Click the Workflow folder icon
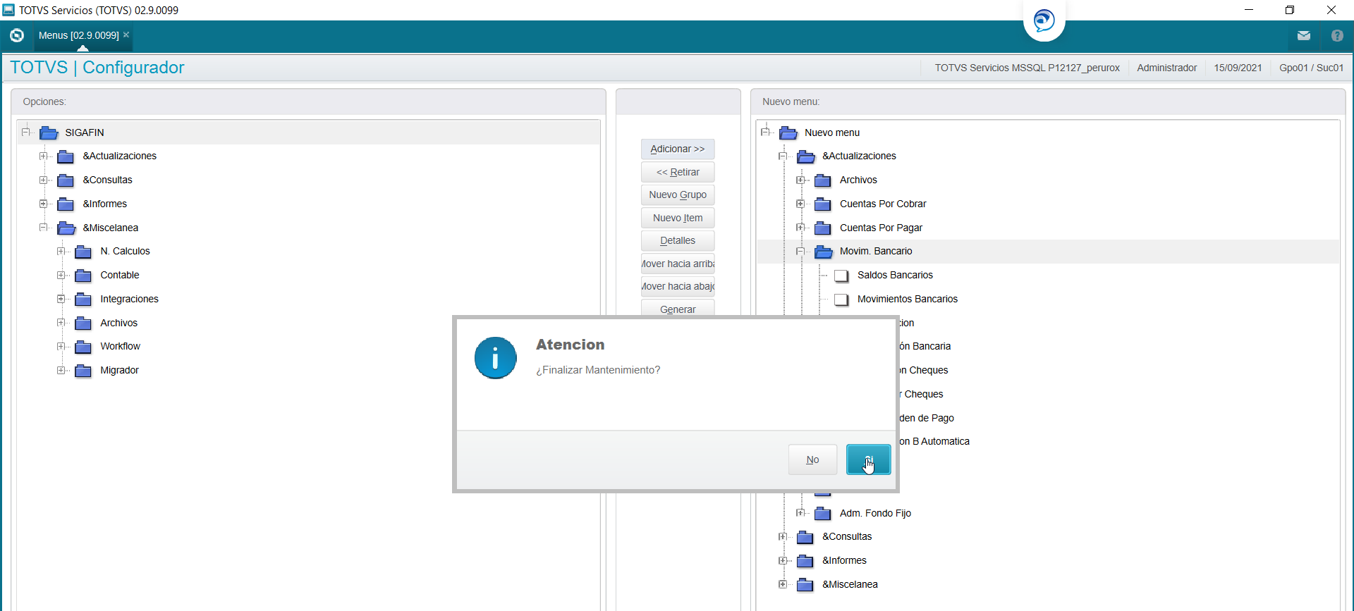Screen dimensions: 1354x611 coord(83,347)
